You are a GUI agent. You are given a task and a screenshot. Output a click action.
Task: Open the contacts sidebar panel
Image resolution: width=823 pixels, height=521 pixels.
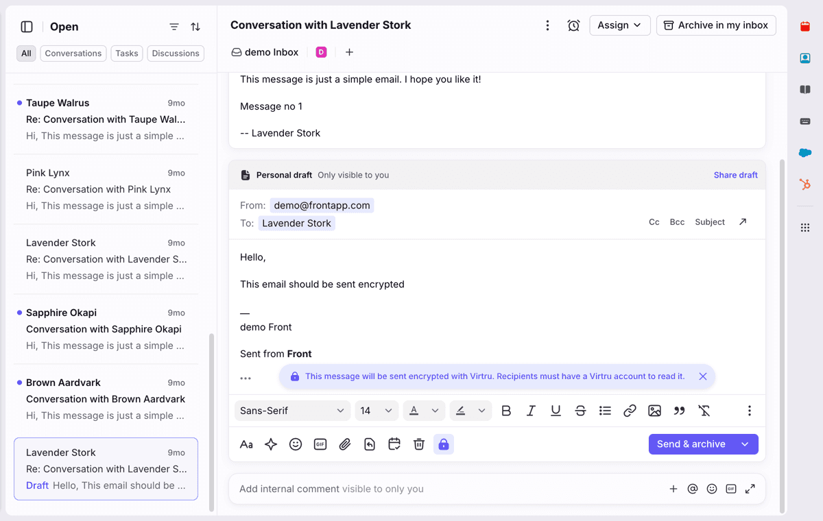coord(805,58)
